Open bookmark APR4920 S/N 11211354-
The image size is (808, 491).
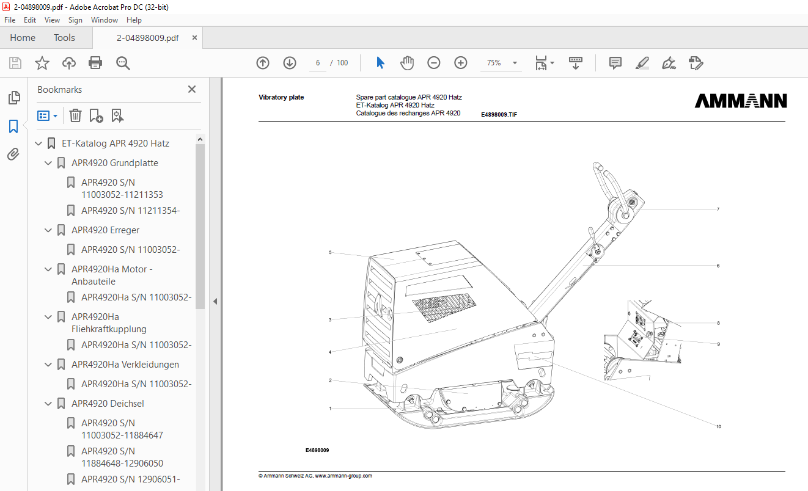131,211
